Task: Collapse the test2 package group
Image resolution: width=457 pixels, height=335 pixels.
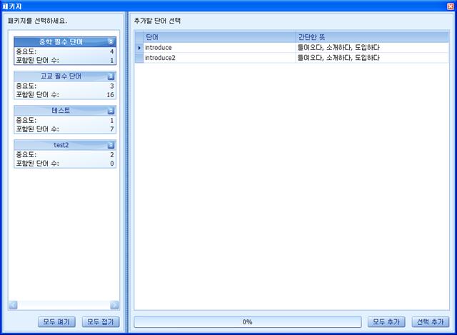Action: coord(111,145)
